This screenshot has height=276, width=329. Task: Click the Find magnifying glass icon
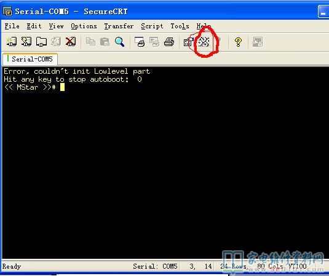pyautogui.click(x=119, y=42)
